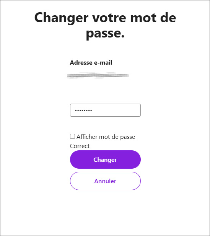Focus the masked password input field

coord(105,110)
